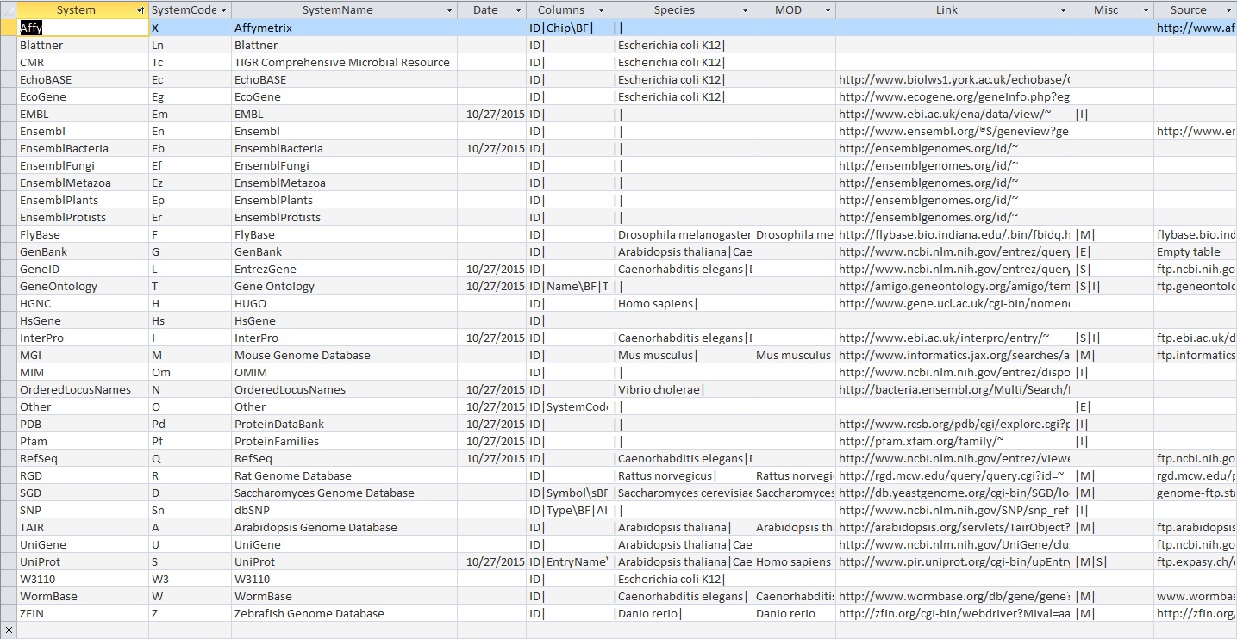
Task: Open the System column filter dropdown arrow
Action: (x=141, y=10)
